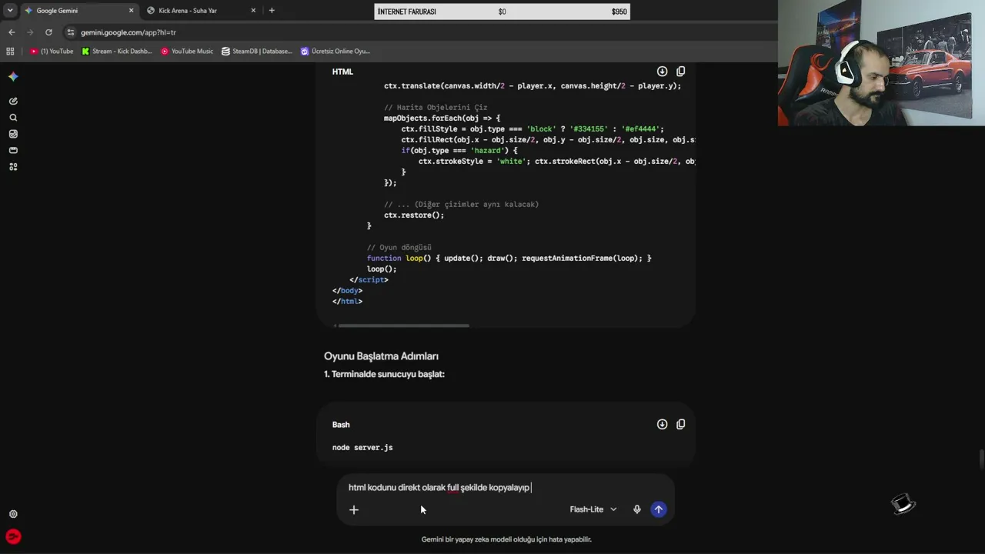Image resolution: width=985 pixels, height=554 pixels.
Task: Click the horizontal scrollbar under HTML code
Action: pos(403,325)
